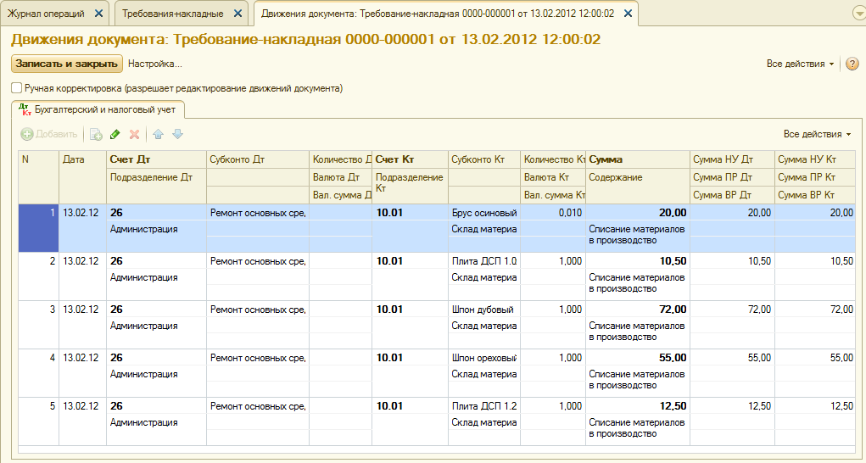
Task: Close the Требования-накладные tab
Action: tap(237, 14)
